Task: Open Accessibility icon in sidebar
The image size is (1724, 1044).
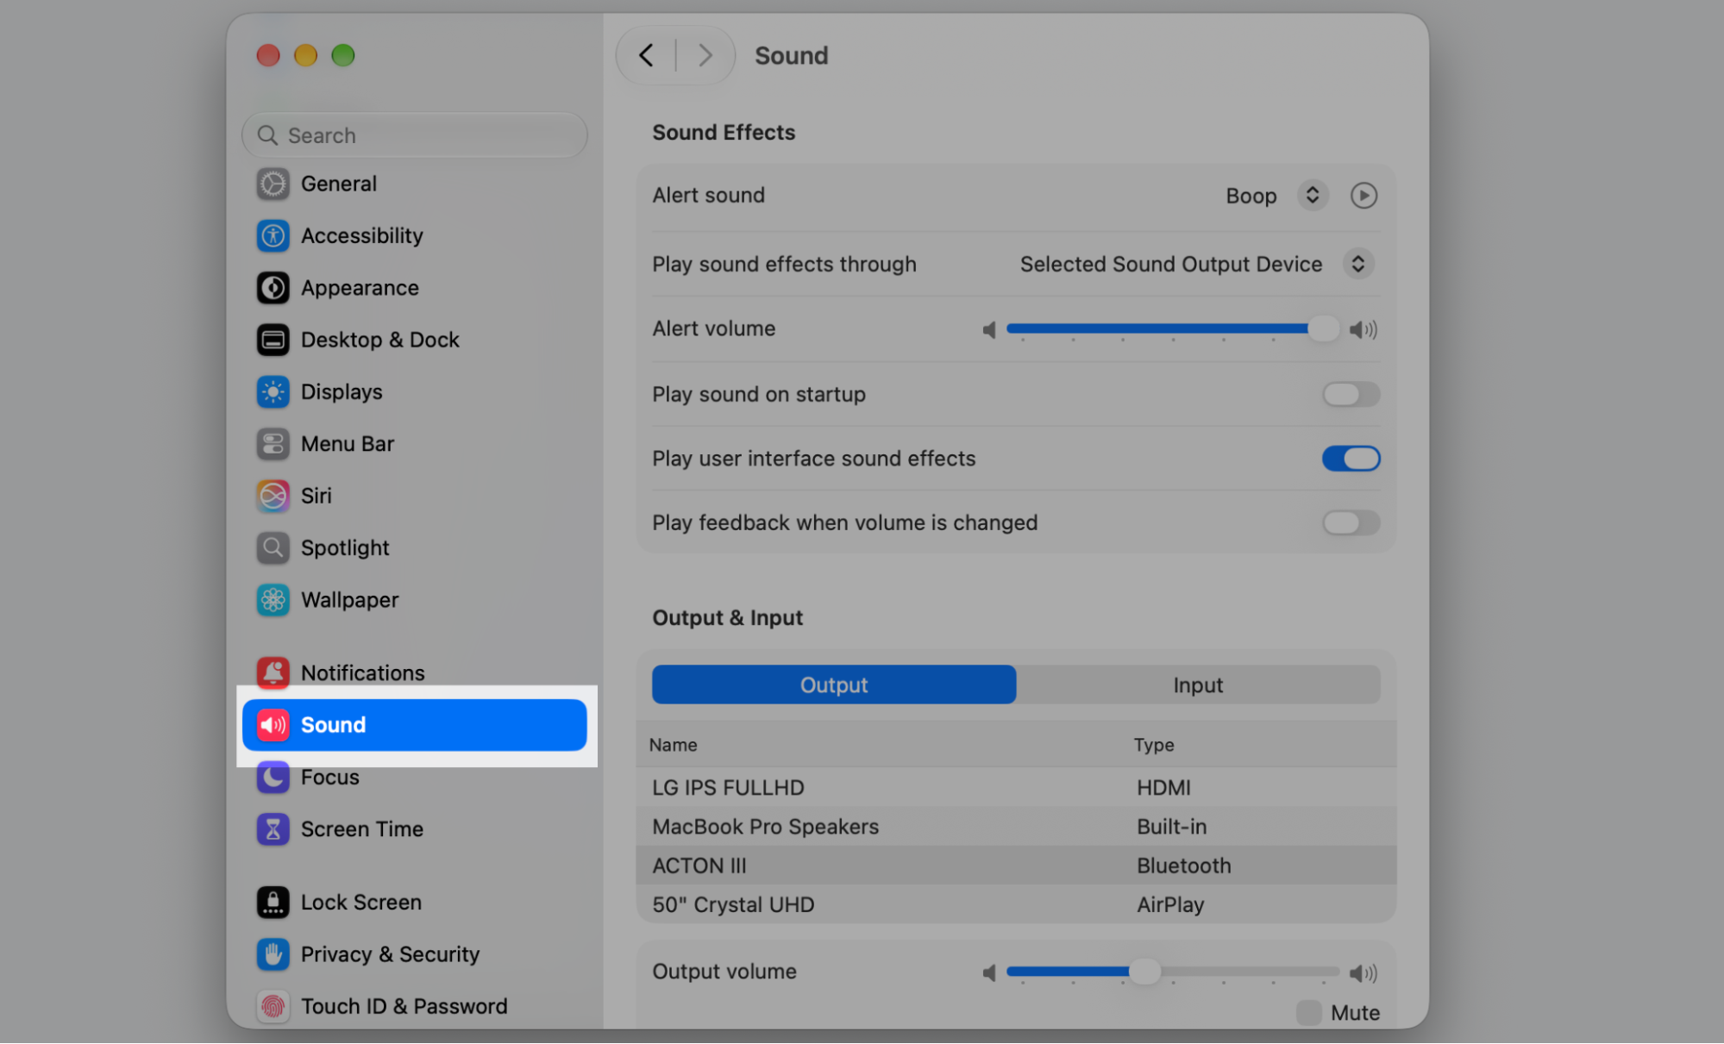Action: (x=273, y=235)
